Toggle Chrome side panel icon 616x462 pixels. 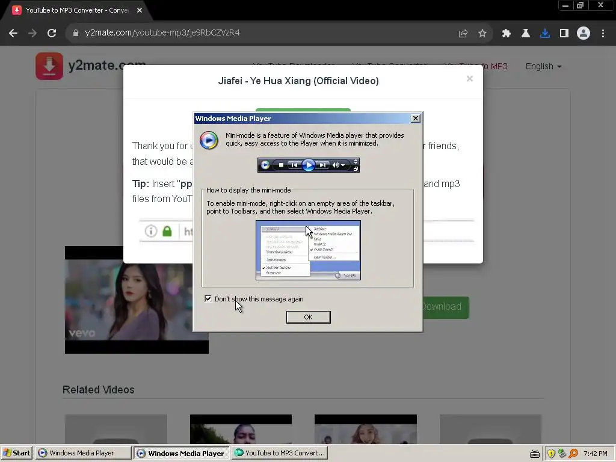[564, 34]
